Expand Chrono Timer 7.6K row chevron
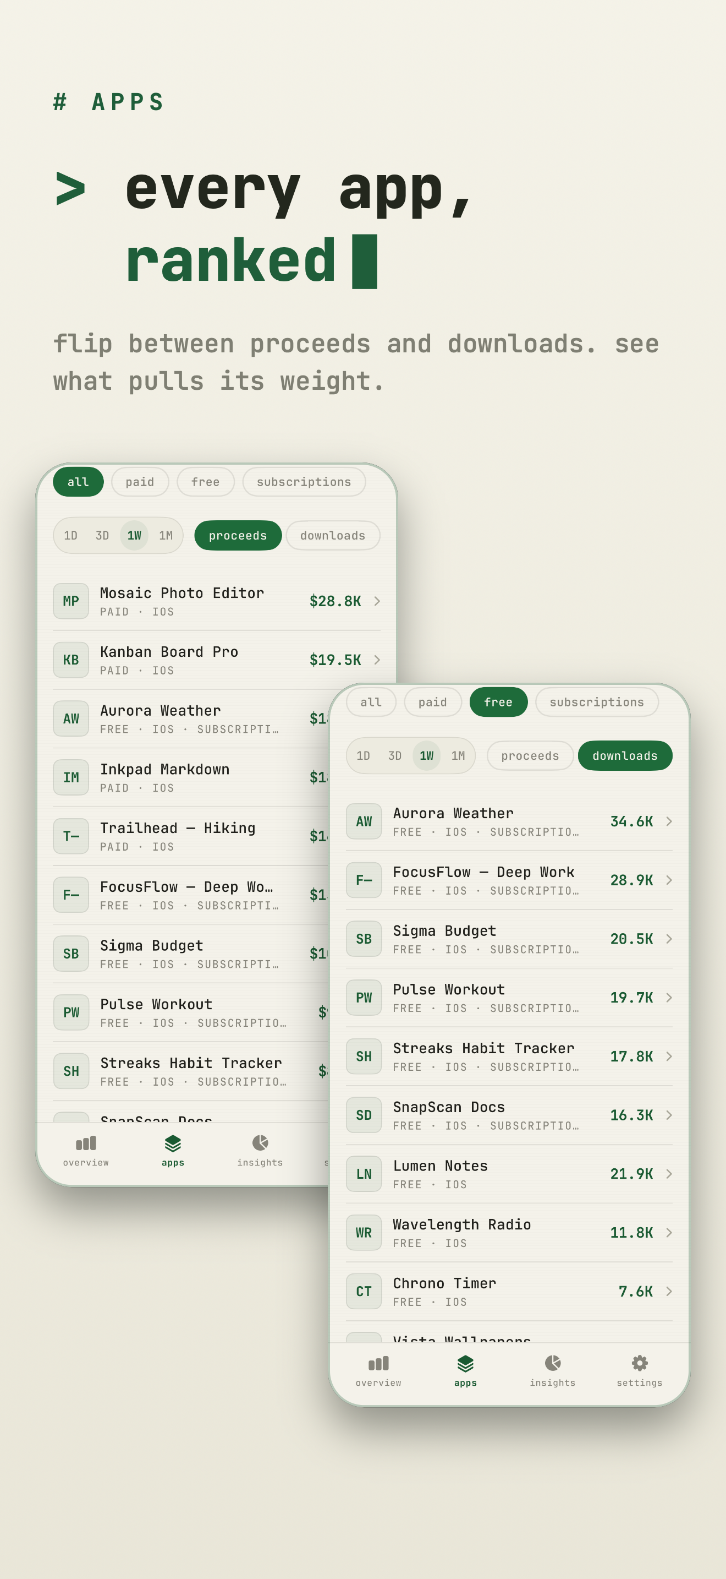Image resolution: width=726 pixels, height=1579 pixels. (669, 1292)
